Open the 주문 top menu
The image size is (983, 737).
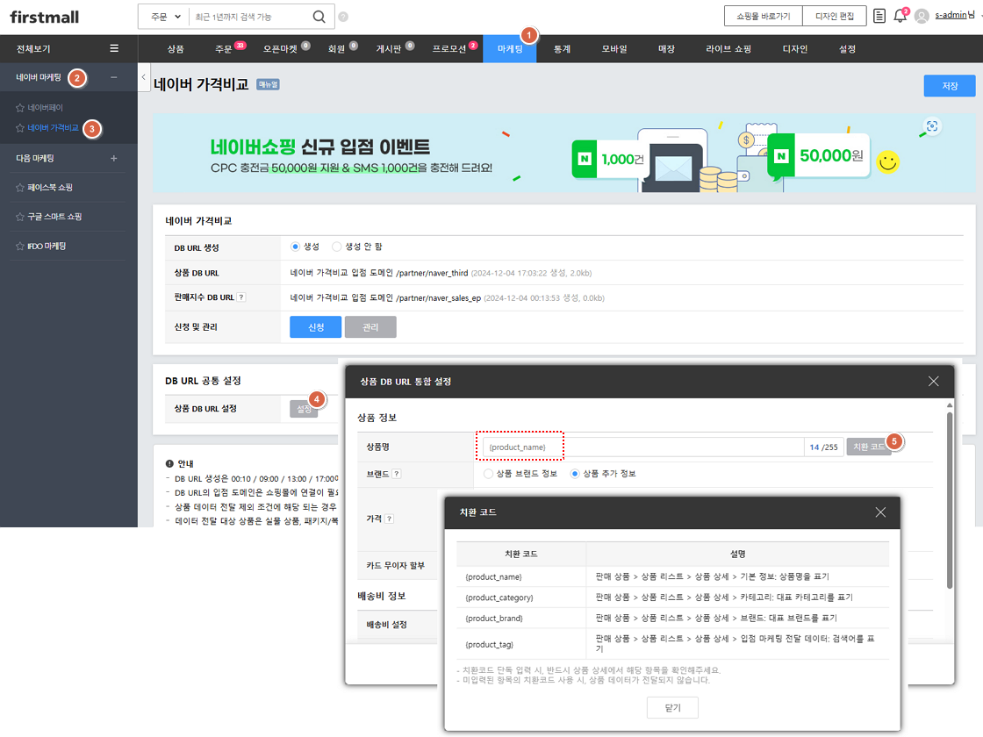(224, 49)
